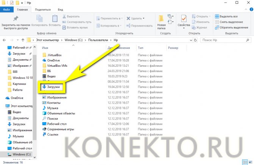The width and height of the screenshot is (254, 165).
Task: Click the Копировать ribbon icon
Action: point(39,19)
